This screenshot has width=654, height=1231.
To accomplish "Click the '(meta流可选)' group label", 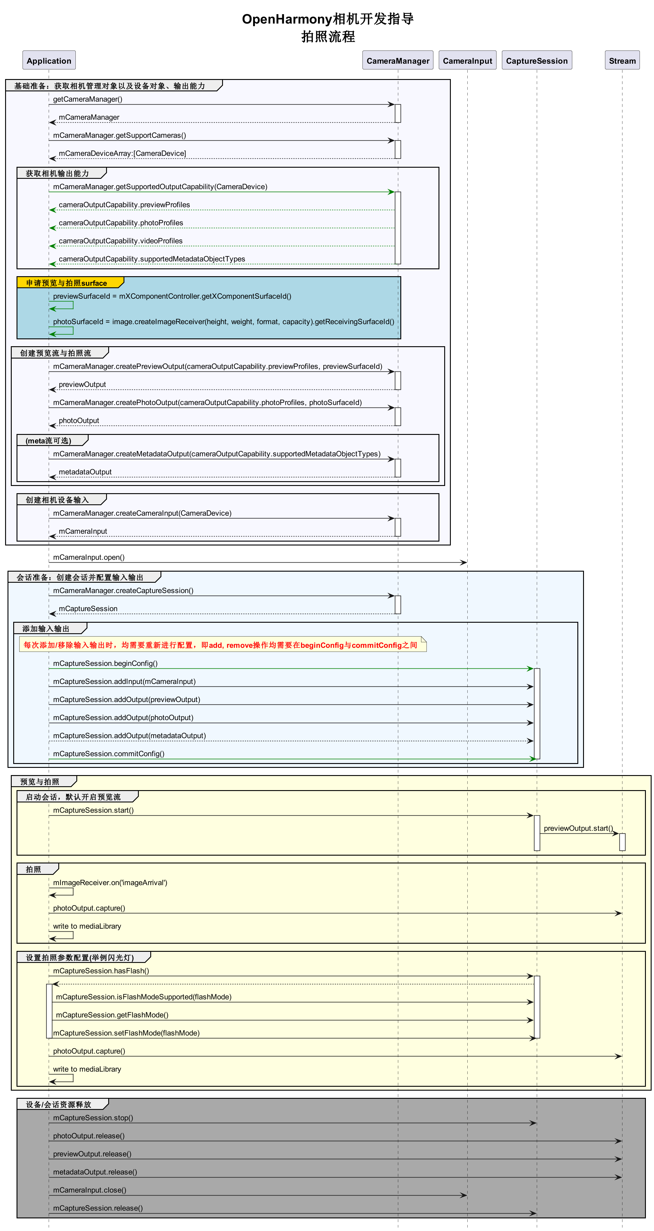I will click(48, 441).
